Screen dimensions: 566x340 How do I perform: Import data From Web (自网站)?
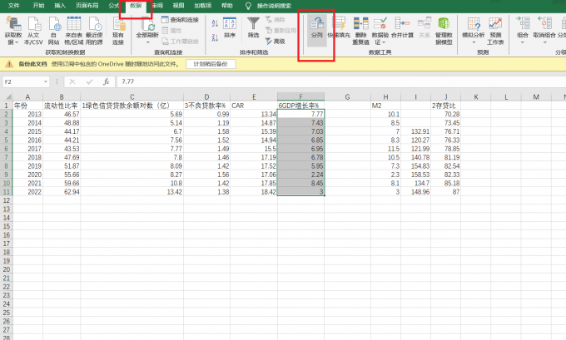(x=54, y=30)
